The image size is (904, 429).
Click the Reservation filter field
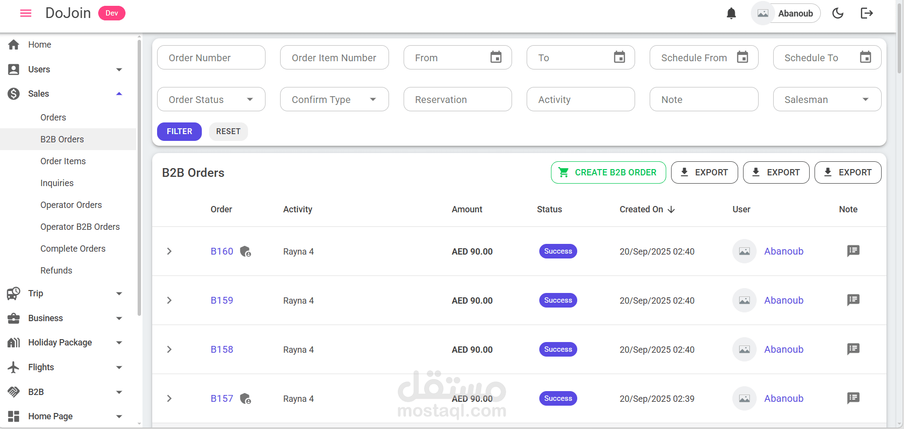point(458,100)
